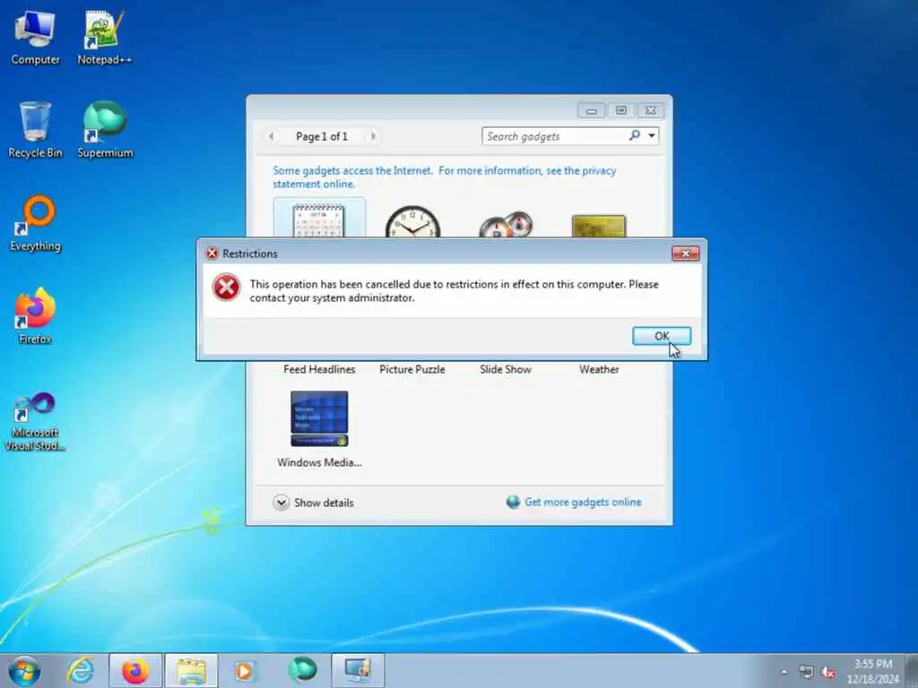Viewport: 918px width, 688px height.
Task: Launch Internet Explorer from the taskbar
Action: [x=80, y=670]
